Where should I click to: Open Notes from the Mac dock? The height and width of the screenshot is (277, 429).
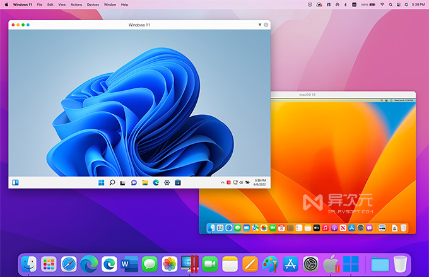(x=230, y=264)
